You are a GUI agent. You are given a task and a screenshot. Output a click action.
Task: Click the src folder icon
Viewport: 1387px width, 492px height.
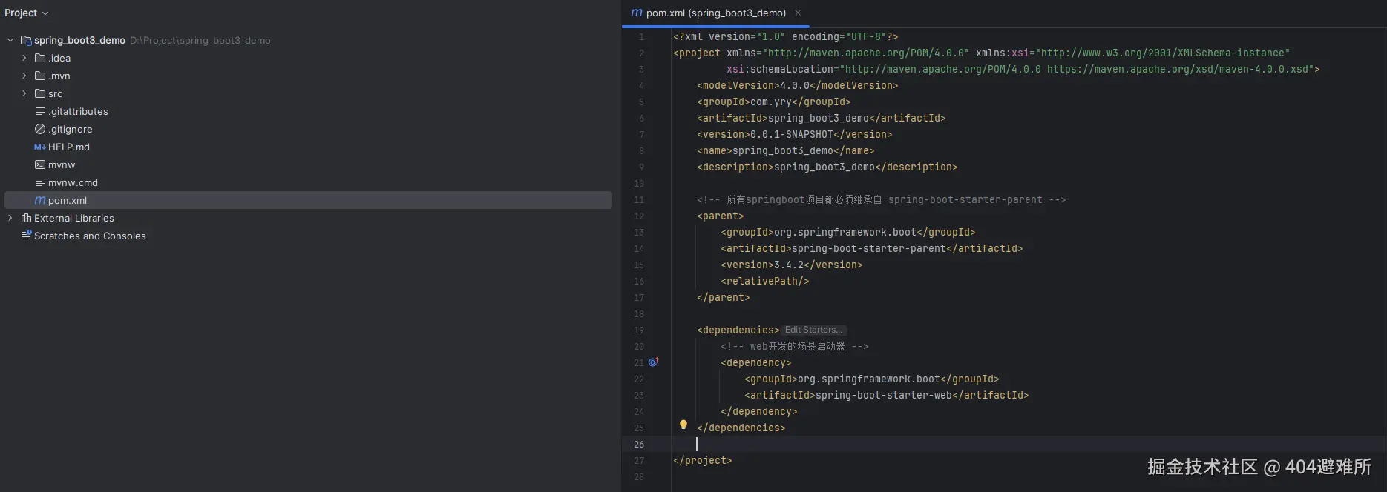click(x=40, y=93)
